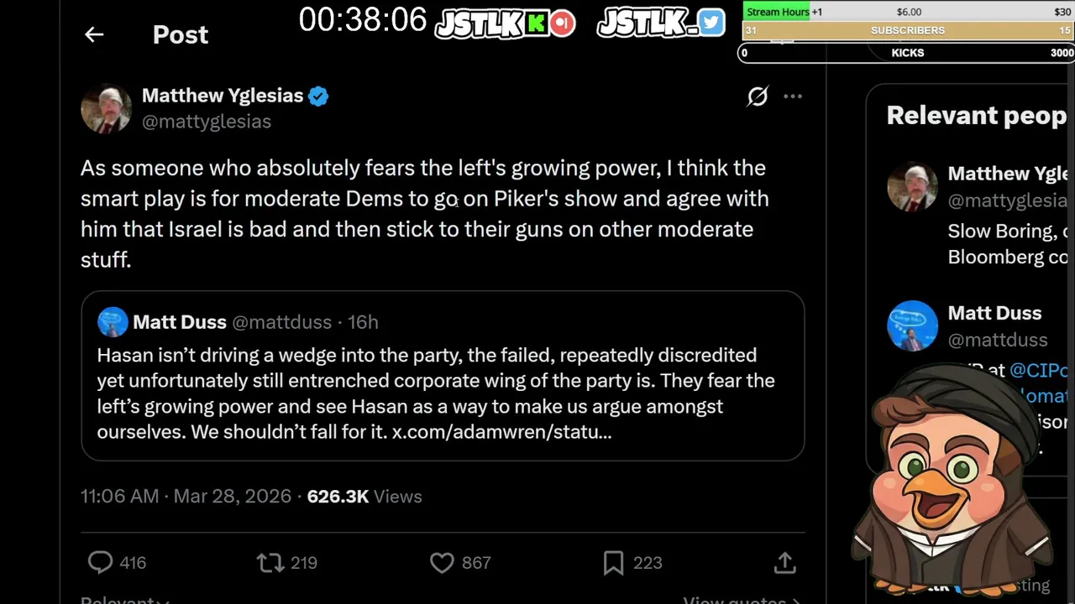Open the @mattyglesias handle link
1075x604 pixels.
coord(207,122)
